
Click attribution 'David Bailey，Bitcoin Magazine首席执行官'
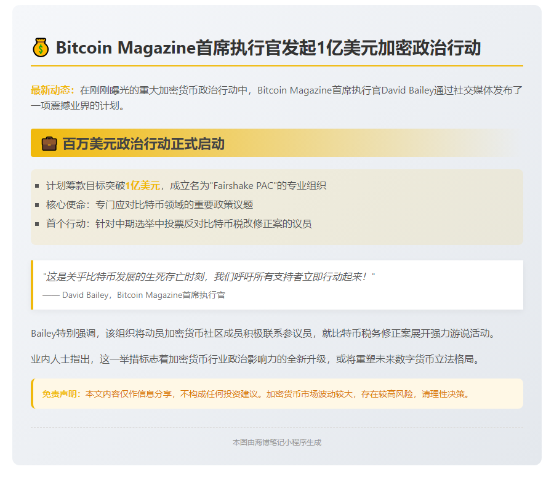143,295
